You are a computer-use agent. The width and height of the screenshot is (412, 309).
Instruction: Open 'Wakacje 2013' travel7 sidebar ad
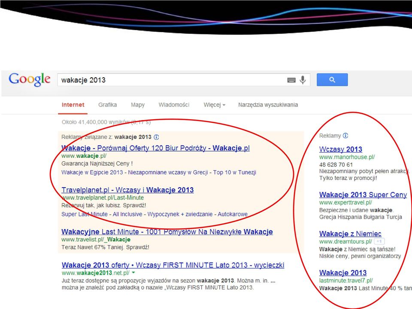(x=343, y=273)
